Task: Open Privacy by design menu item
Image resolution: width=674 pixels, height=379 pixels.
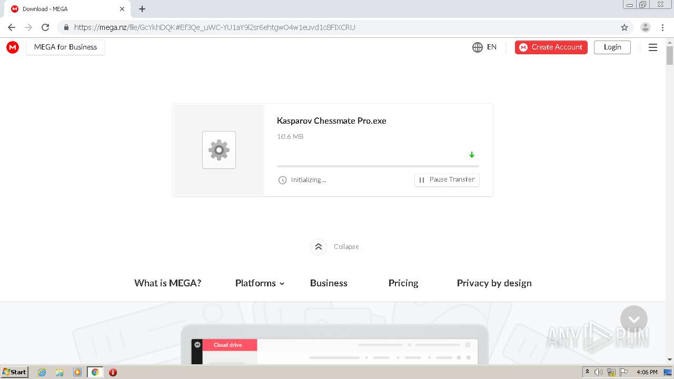Action: tap(494, 283)
